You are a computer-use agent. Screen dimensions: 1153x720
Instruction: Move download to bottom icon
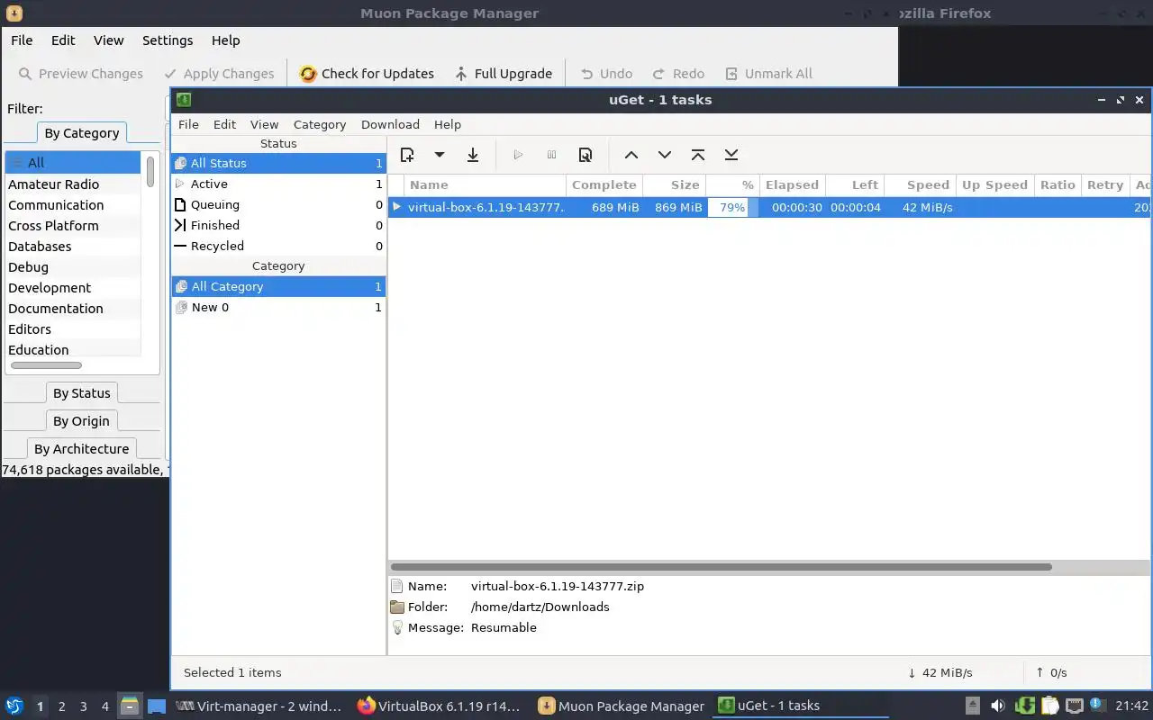tap(731, 155)
